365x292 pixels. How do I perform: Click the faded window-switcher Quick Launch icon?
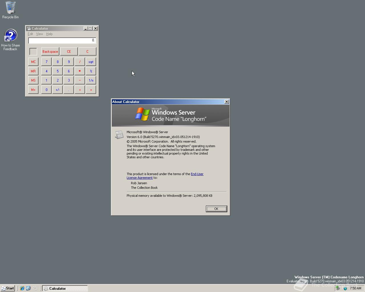click(x=35, y=288)
